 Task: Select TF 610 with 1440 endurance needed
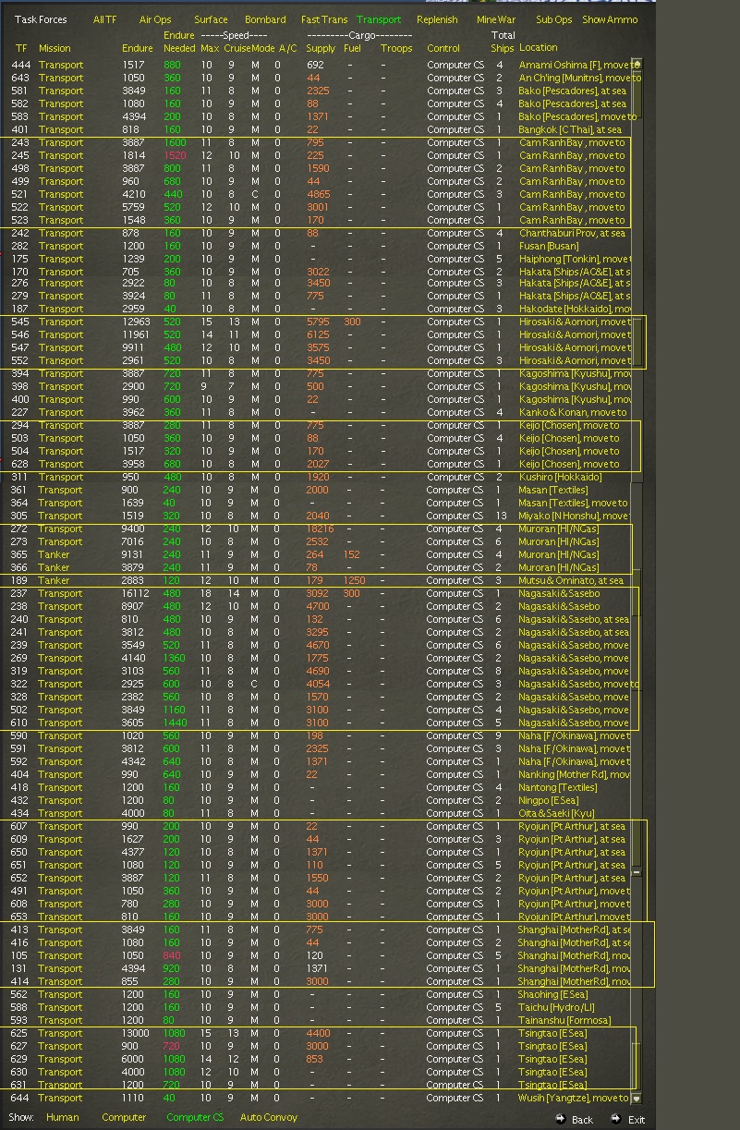click(x=321, y=723)
